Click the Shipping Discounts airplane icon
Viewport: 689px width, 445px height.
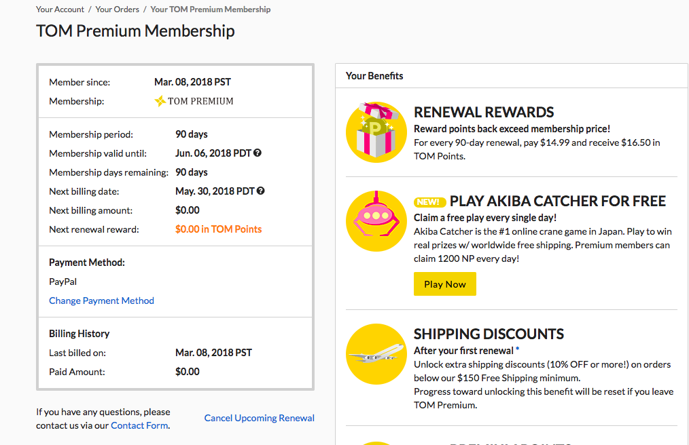376,353
